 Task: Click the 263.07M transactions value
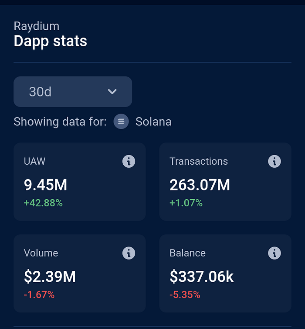point(200,185)
